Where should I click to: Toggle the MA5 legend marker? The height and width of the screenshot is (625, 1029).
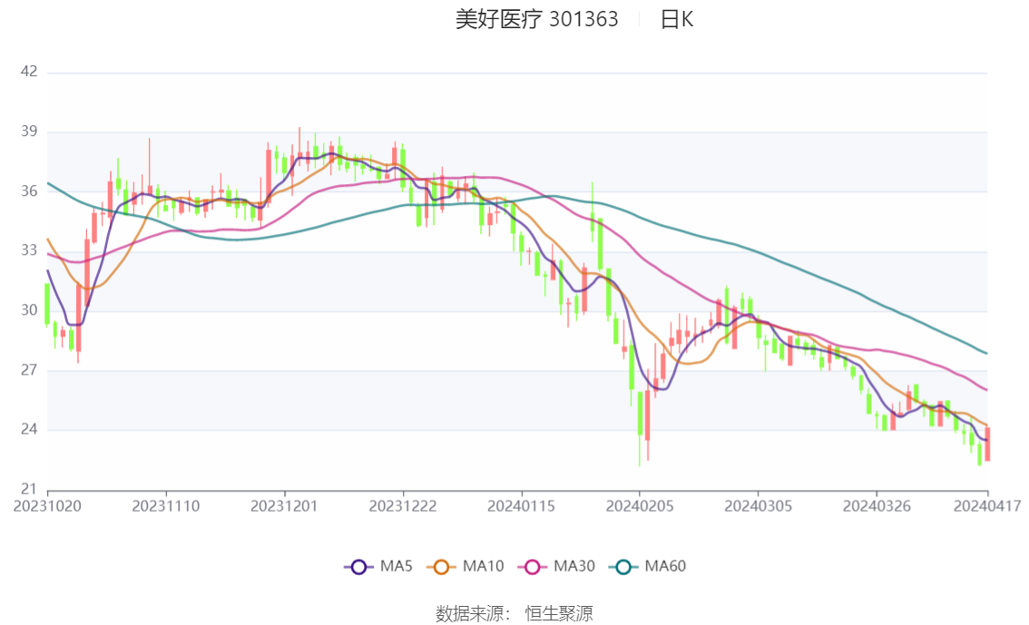358,567
